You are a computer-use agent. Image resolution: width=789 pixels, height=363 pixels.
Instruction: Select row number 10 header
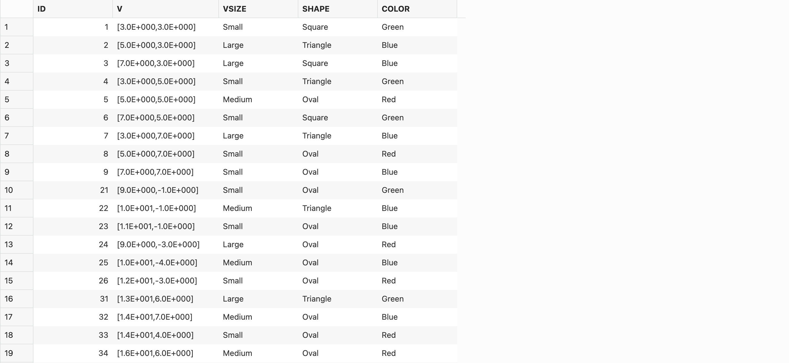[16, 190]
